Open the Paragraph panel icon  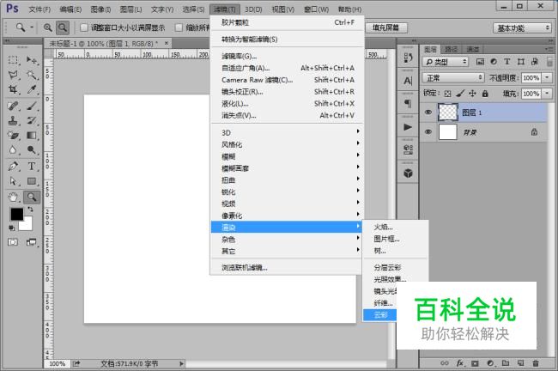tap(408, 104)
